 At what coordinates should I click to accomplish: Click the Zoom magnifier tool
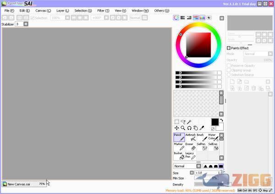(x=183, y=128)
